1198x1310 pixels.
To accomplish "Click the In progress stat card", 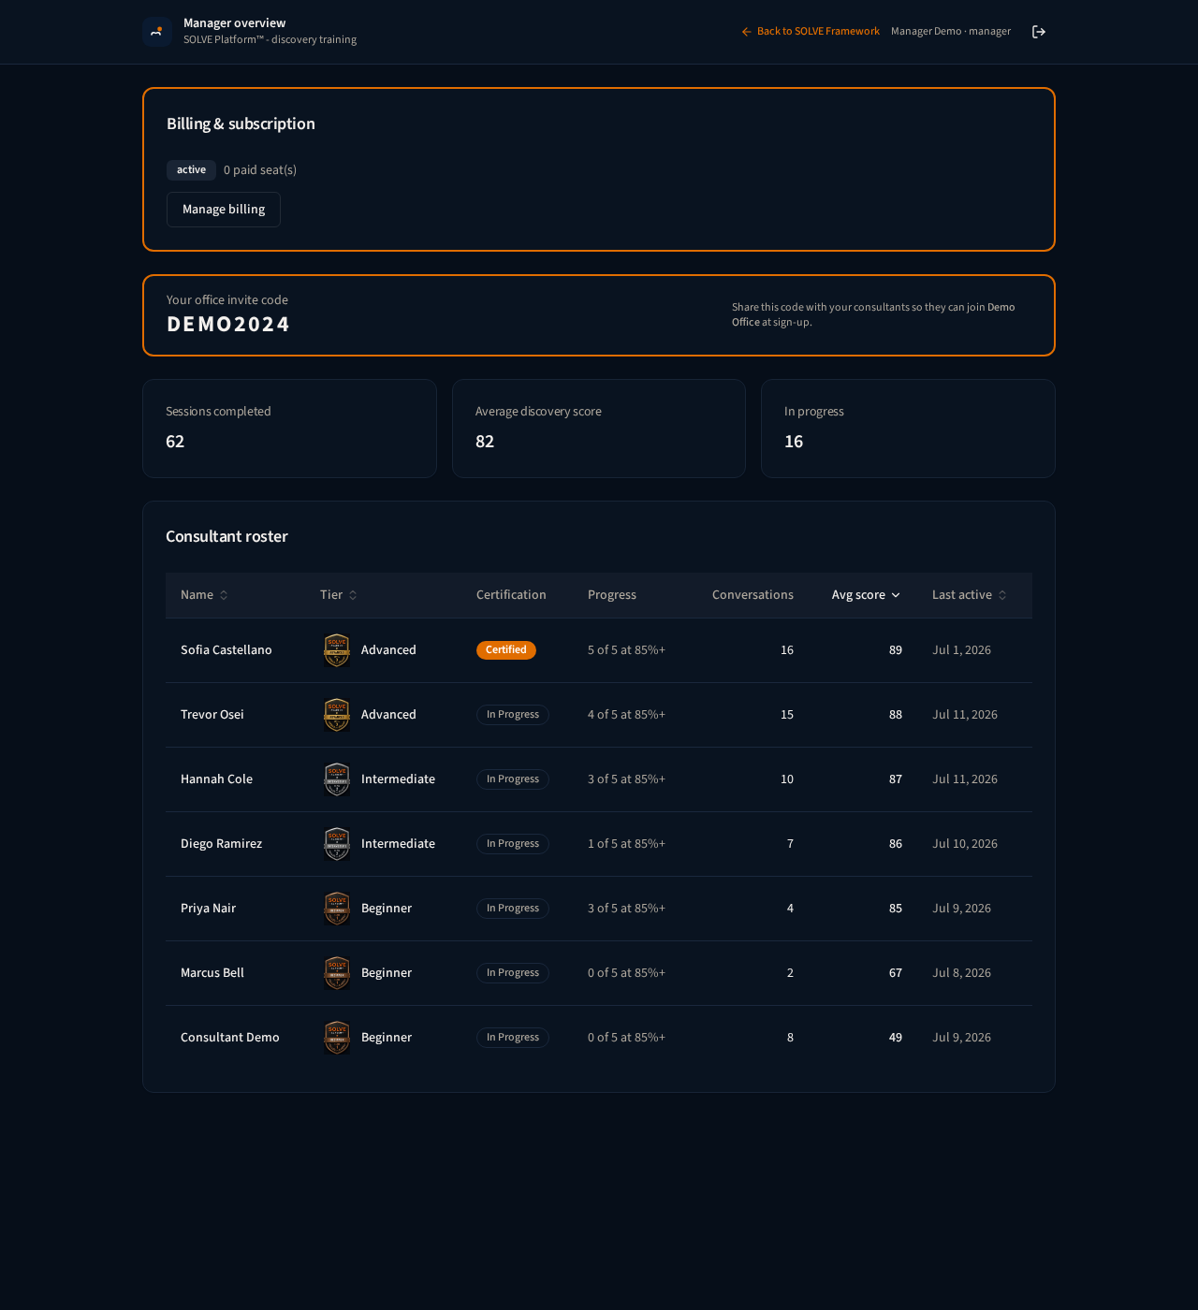I will tap(908, 429).
